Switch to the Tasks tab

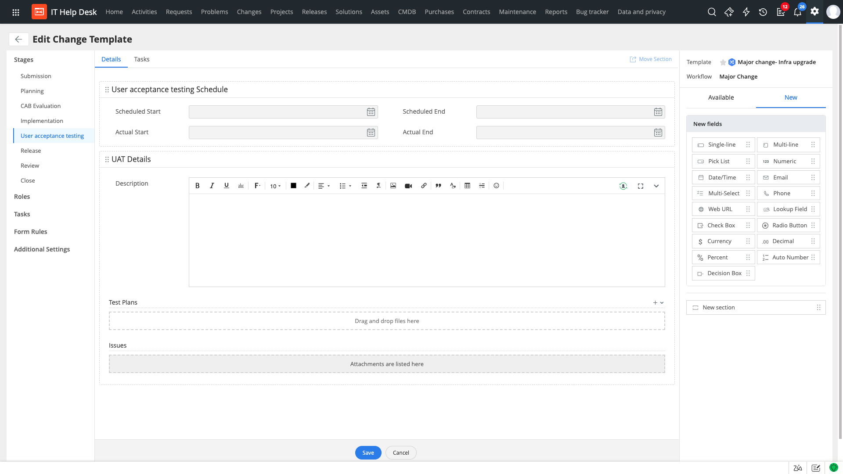141,59
